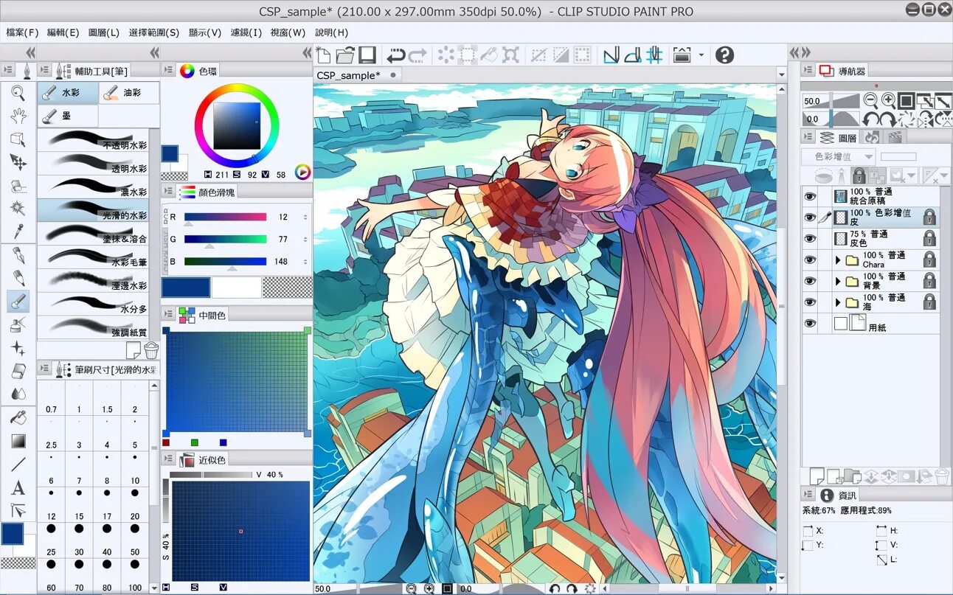Click the Save icon in toolbar

(x=367, y=55)
